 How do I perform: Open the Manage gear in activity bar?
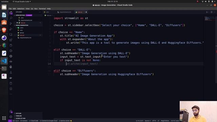point(11,117)
